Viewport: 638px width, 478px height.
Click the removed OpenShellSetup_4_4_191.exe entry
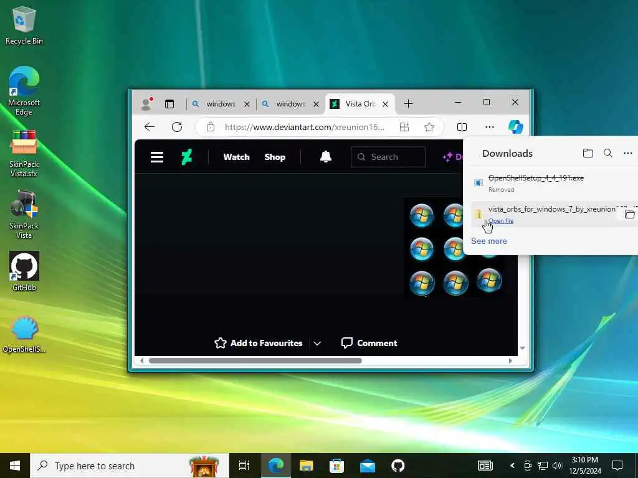point(554,183)
